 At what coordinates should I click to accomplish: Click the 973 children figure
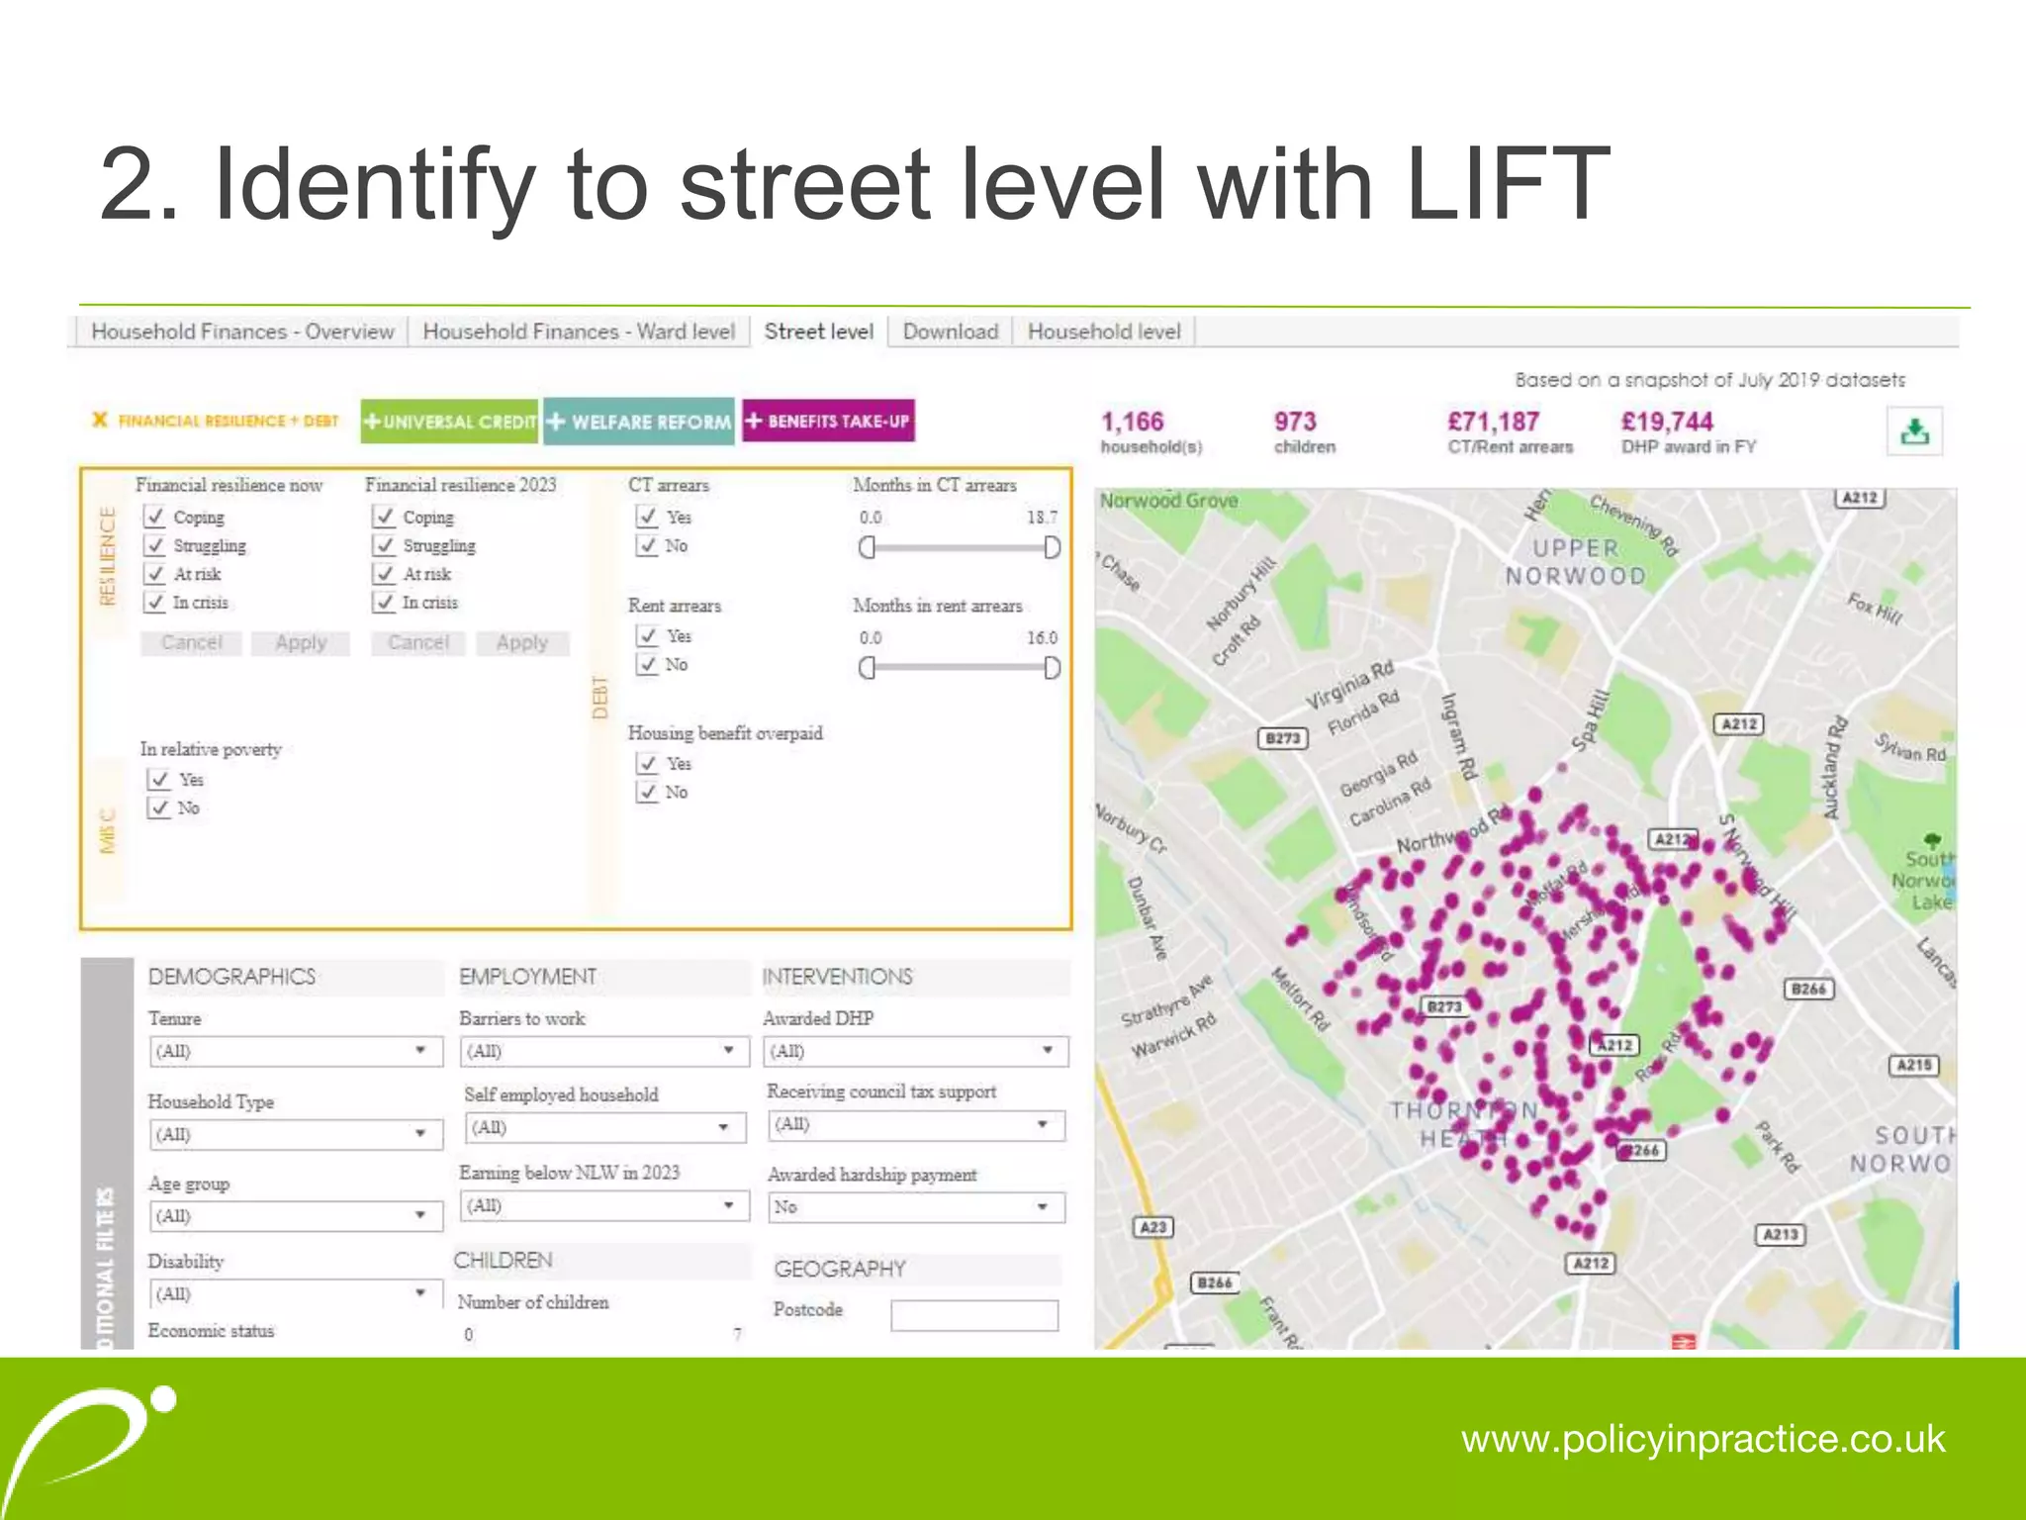point(1304,432)
